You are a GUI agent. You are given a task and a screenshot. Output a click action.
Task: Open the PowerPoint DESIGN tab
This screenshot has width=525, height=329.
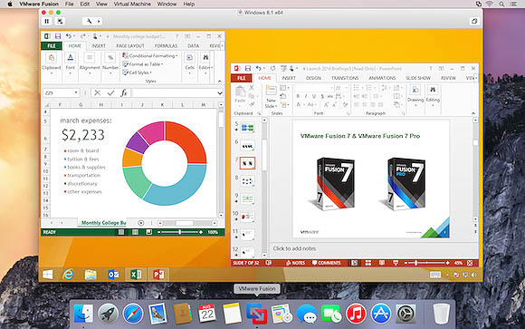tap(313, 78)
